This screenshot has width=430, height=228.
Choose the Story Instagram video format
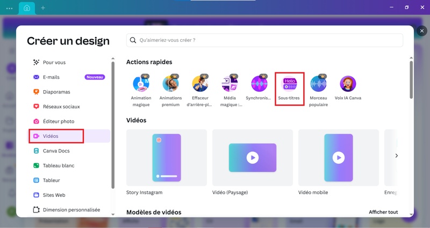tap(167, 158)
